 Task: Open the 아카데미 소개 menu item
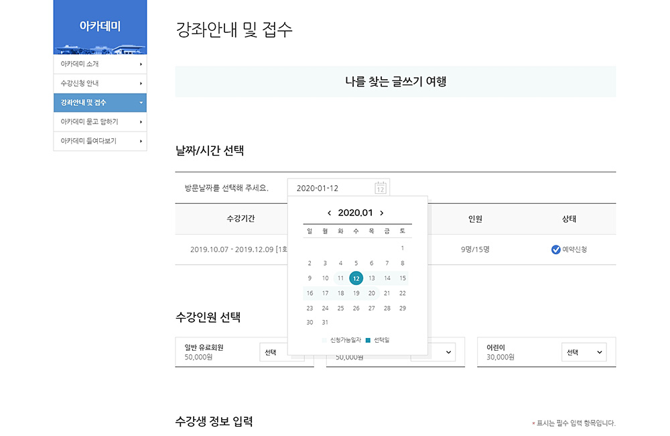pos(100,64)
